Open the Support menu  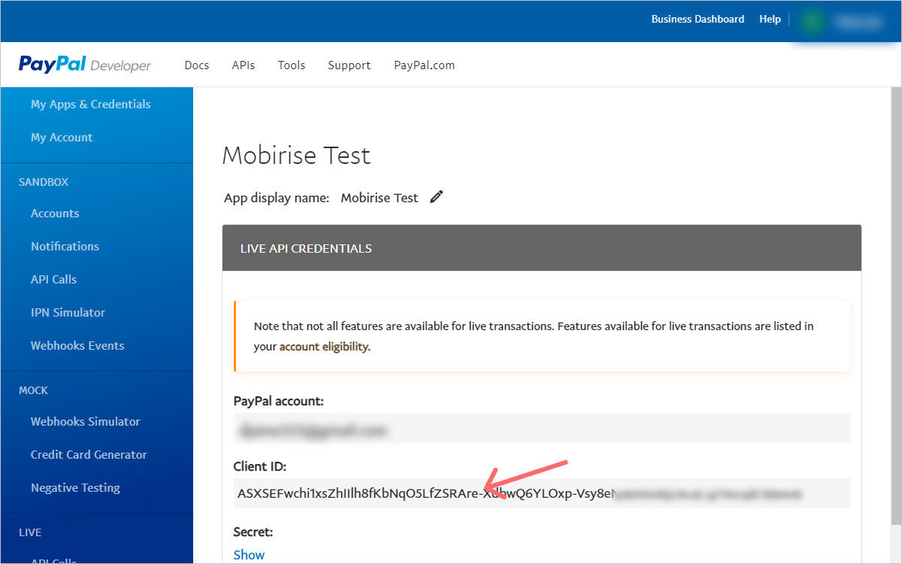pyautogui.click(x=350, y=65)
